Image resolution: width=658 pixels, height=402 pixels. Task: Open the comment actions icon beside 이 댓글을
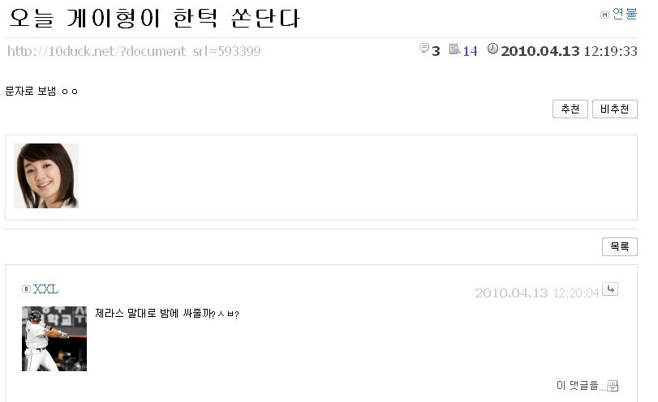click(613, 386)
